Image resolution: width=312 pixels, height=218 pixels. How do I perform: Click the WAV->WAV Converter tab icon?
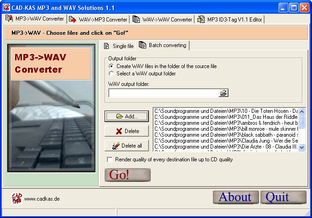pos(136,19)
